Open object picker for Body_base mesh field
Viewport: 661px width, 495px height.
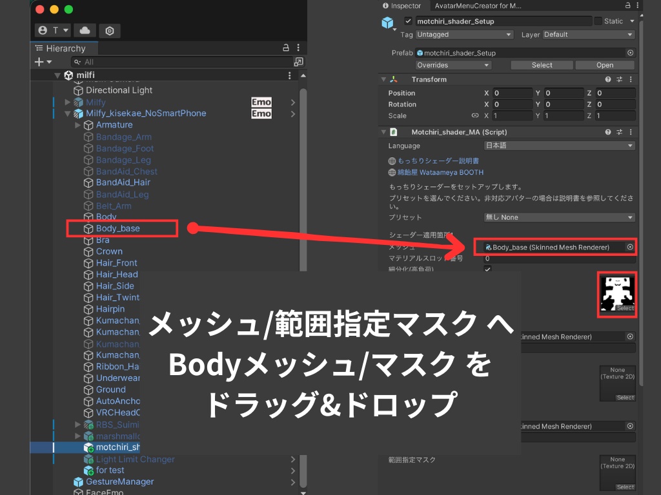[x=630, y=247]
